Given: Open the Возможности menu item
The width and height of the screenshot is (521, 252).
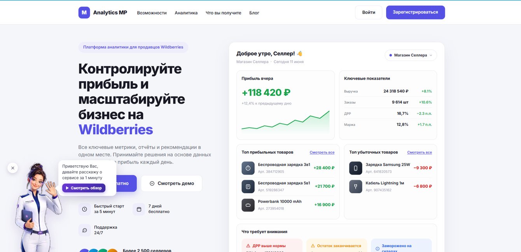Looking at the screenshot, I should [x=152, y=13].
